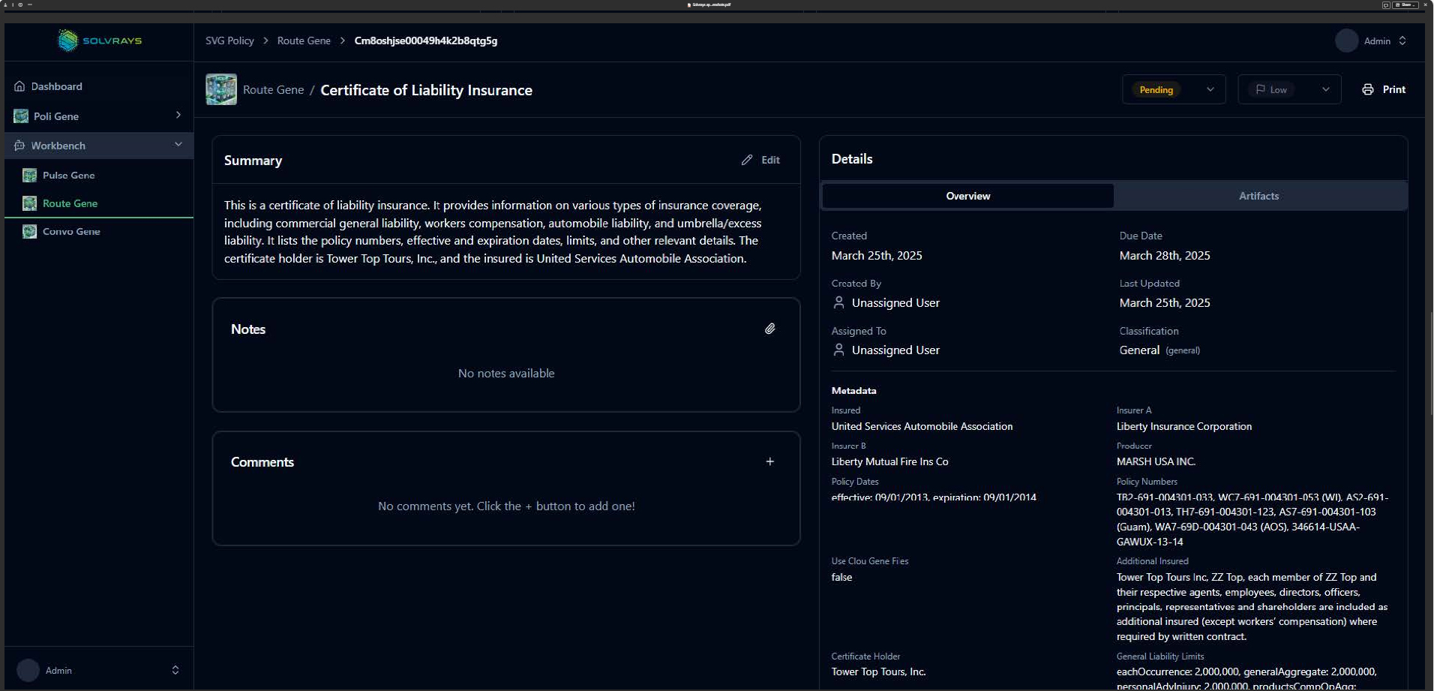1434x691 pixels.
Task: Click MARSH USA INC. producer value
Action: [1156, 462]
